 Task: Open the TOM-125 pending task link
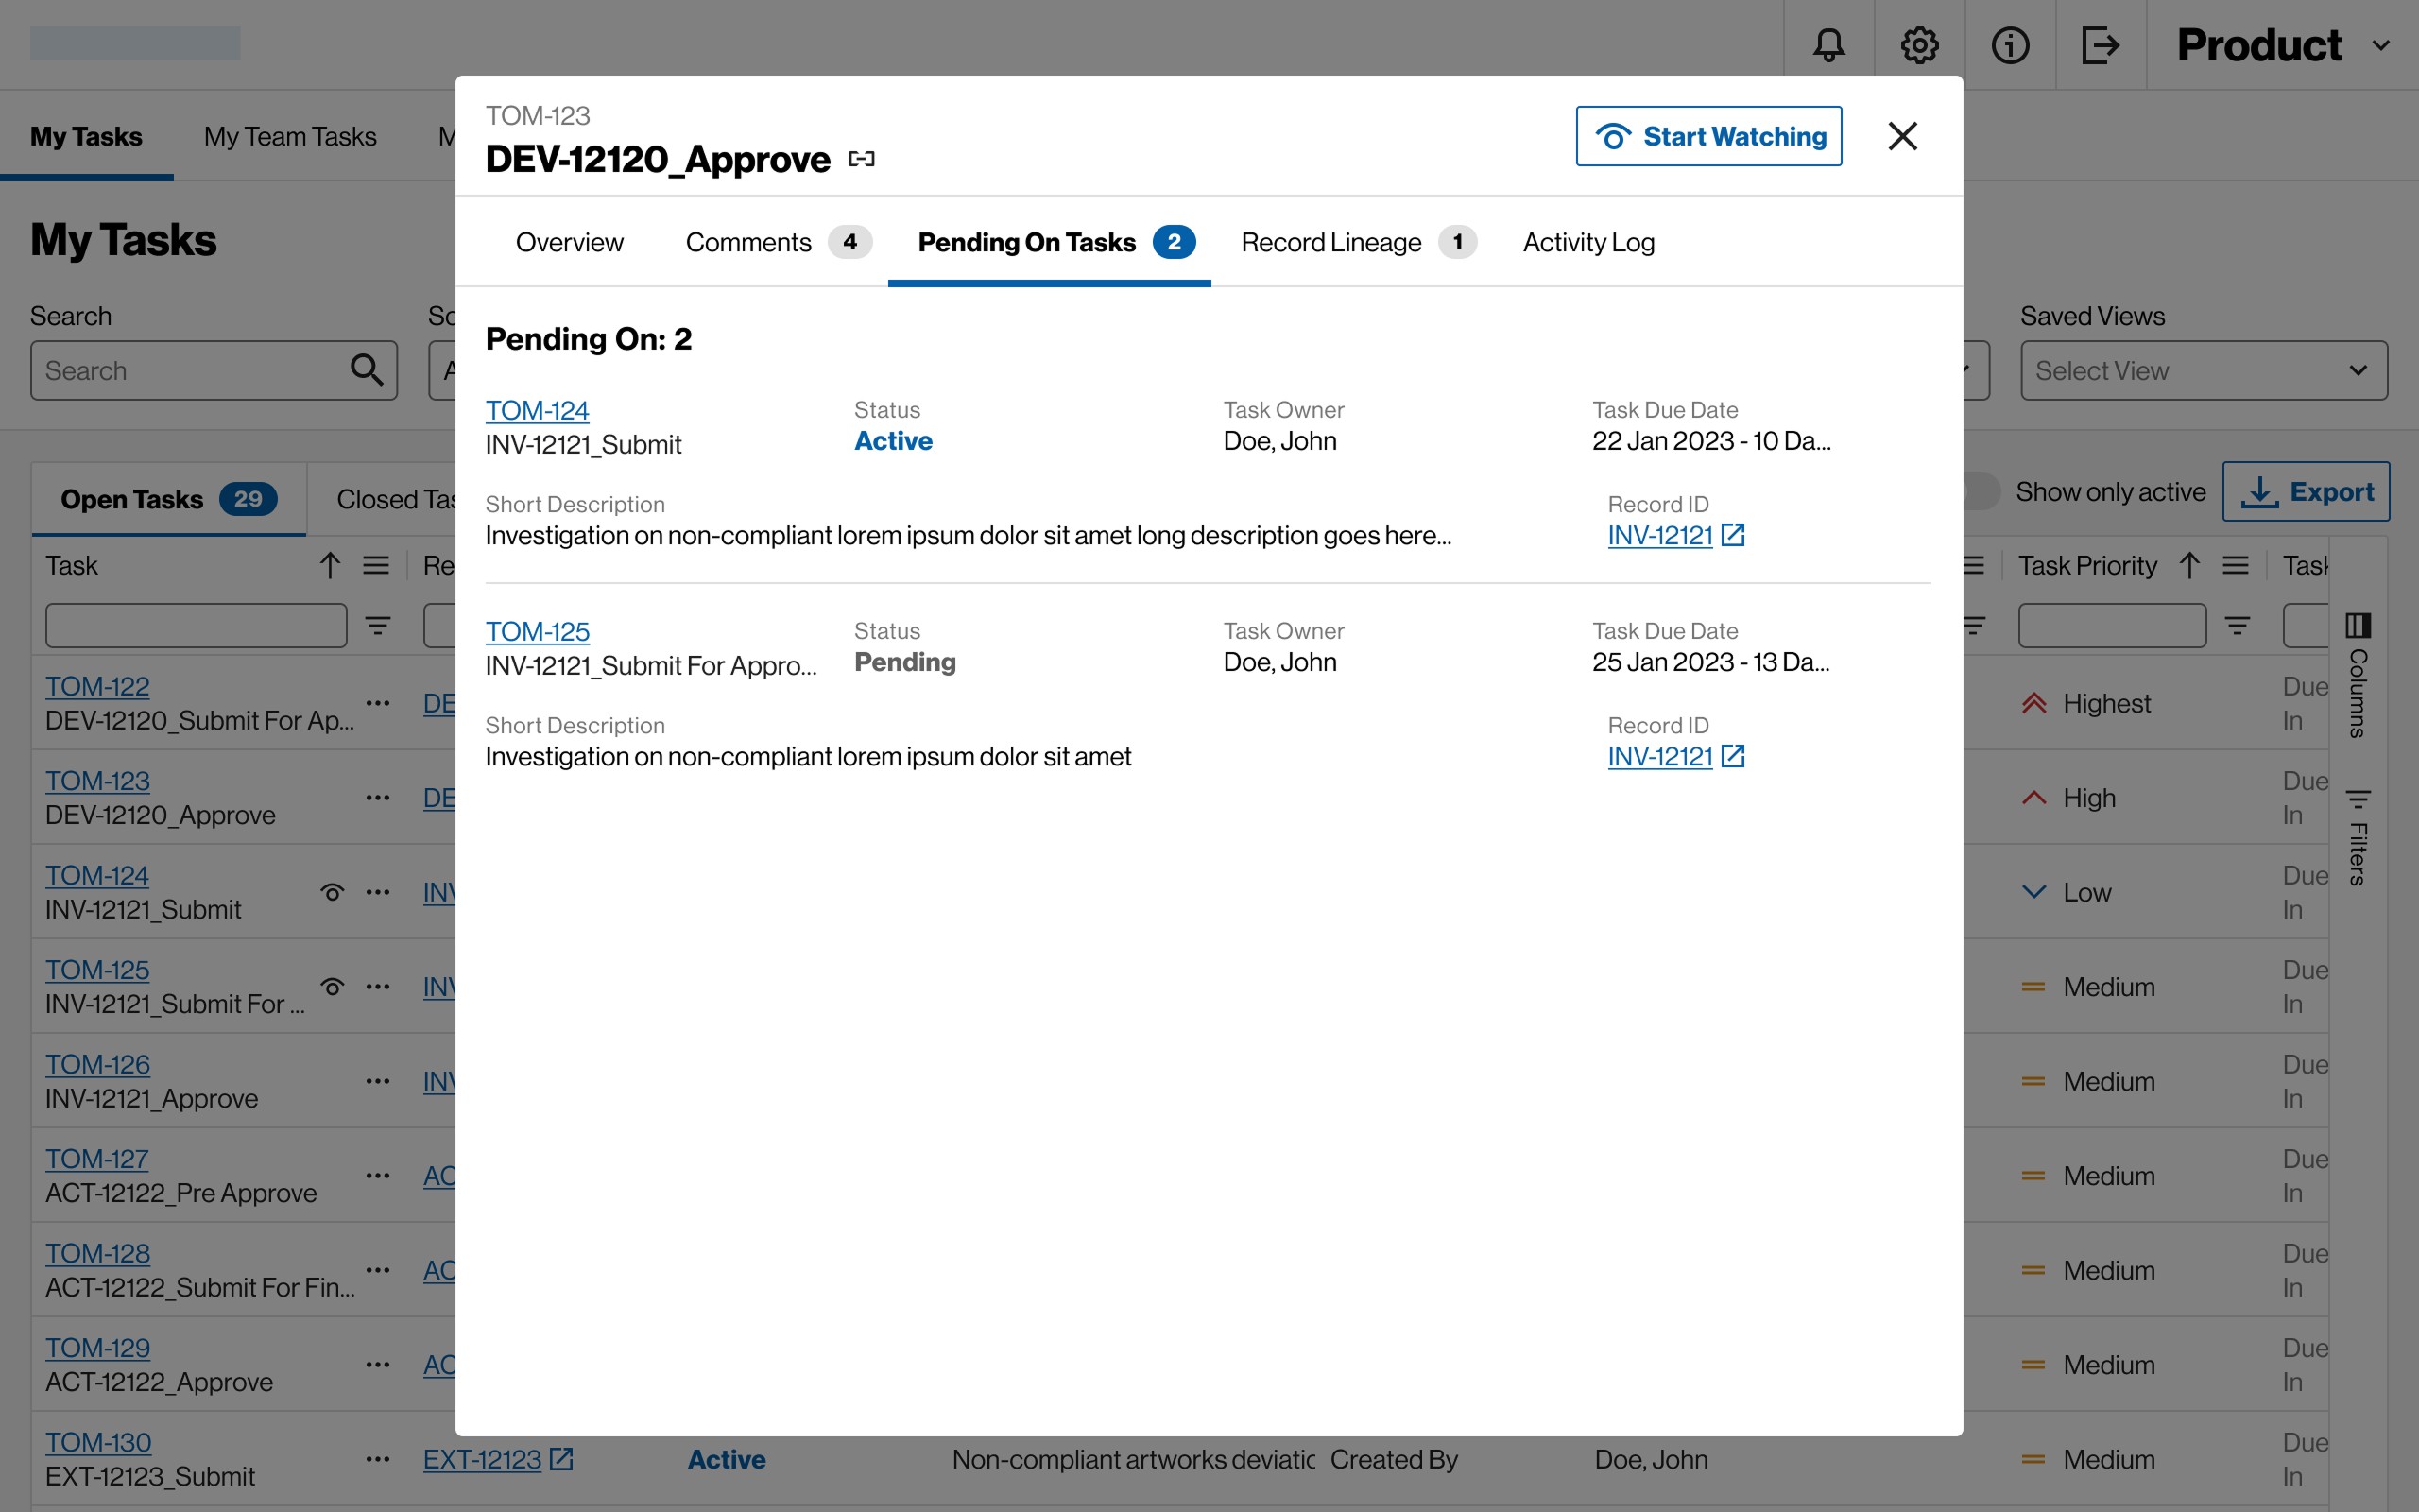pyautogui.click(x=537, y=631)
